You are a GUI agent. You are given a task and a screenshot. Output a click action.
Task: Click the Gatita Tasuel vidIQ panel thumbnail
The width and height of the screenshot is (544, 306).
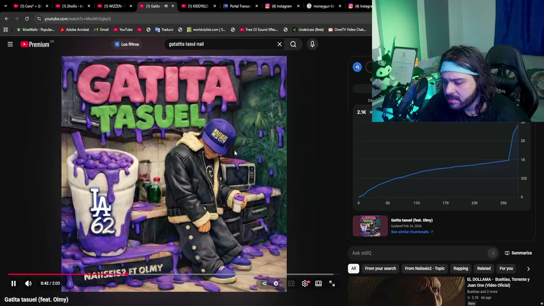[370, 226]
